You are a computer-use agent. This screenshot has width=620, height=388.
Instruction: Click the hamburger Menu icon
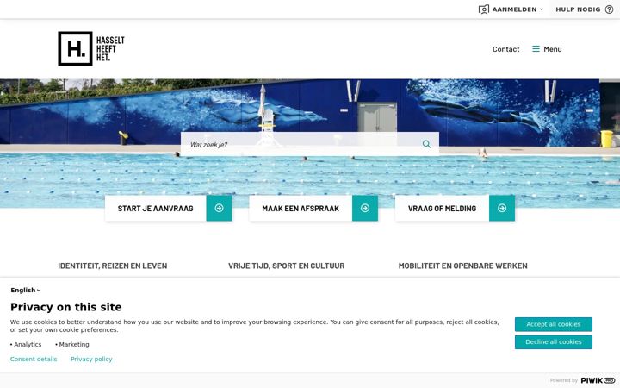pos(536,48)
